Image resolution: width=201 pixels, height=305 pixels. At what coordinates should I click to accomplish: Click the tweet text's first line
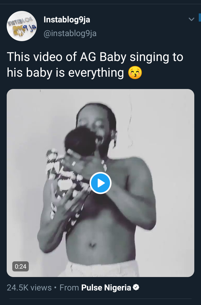(95, 57)
